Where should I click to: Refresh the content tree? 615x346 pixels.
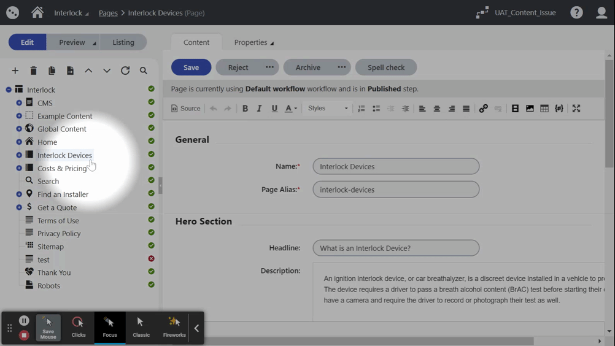coord(125,71)
